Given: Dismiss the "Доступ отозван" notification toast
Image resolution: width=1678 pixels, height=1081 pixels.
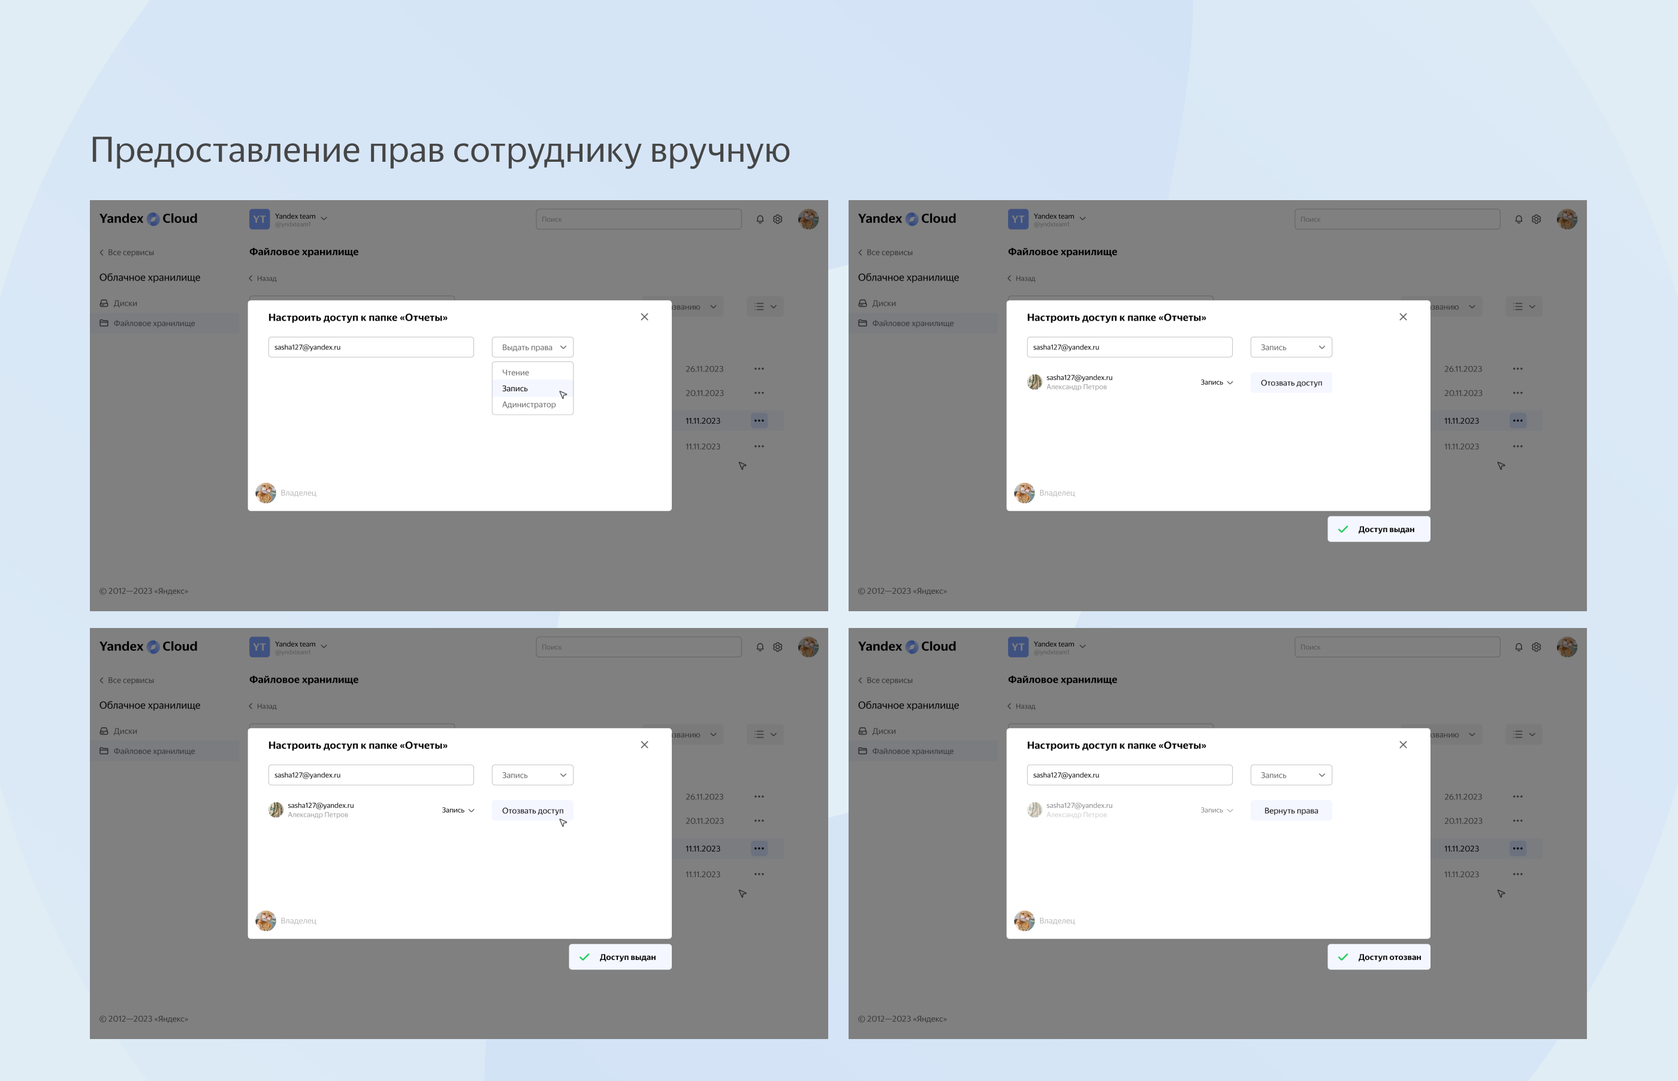Looking at the screenshot, I should [1378, 958].
